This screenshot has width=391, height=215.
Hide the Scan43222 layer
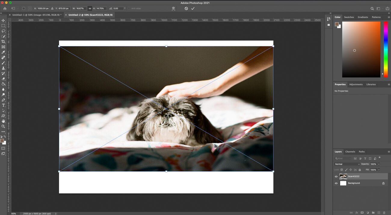pyautogui.click(x=336, y=176)
